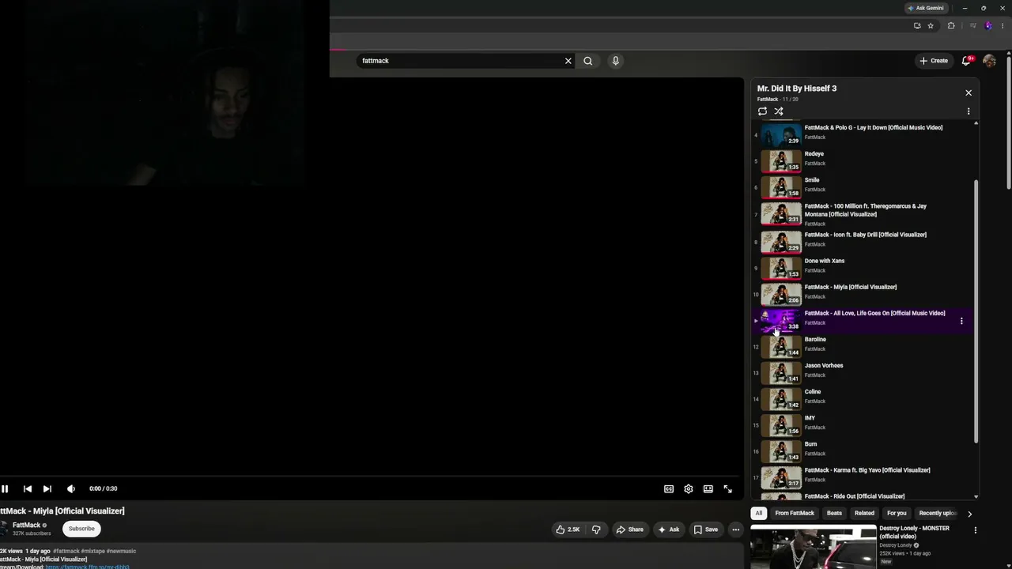Image resolution: width=1012 pixels, height=569 pixels.
Task: Select the 'Beats' filter chip
Action: point(834,514)
